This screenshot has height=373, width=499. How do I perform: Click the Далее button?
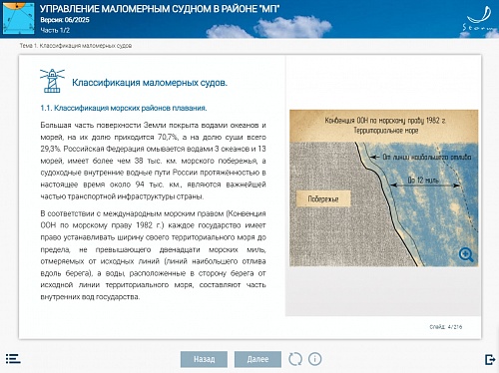257,359
